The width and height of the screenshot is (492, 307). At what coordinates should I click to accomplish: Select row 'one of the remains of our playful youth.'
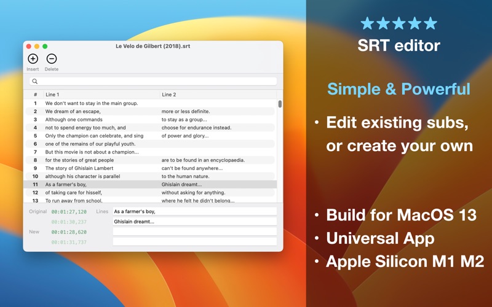pos(150,144)
